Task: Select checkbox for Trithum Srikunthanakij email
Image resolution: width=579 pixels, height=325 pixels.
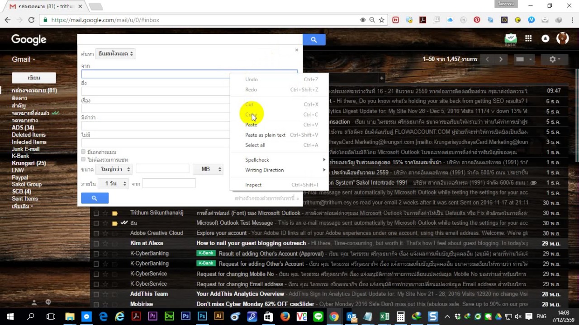Action: pyautogui.click(x=96, y=213)
